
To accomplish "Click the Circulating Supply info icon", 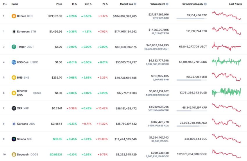I will click(205, 4).
